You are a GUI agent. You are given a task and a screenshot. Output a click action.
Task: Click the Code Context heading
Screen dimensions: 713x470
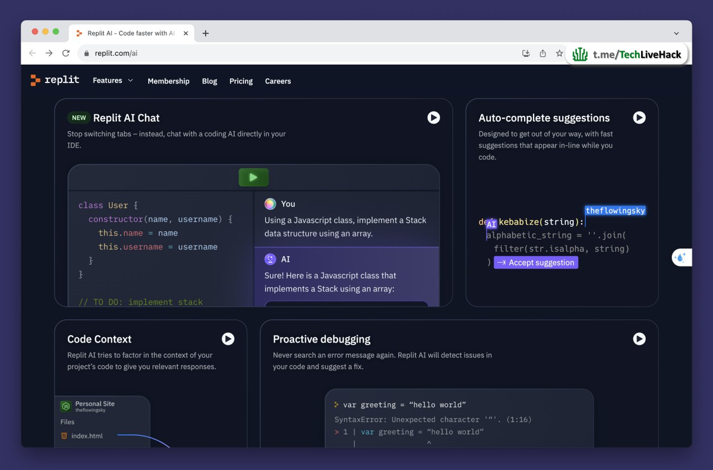tap(99, 339)
